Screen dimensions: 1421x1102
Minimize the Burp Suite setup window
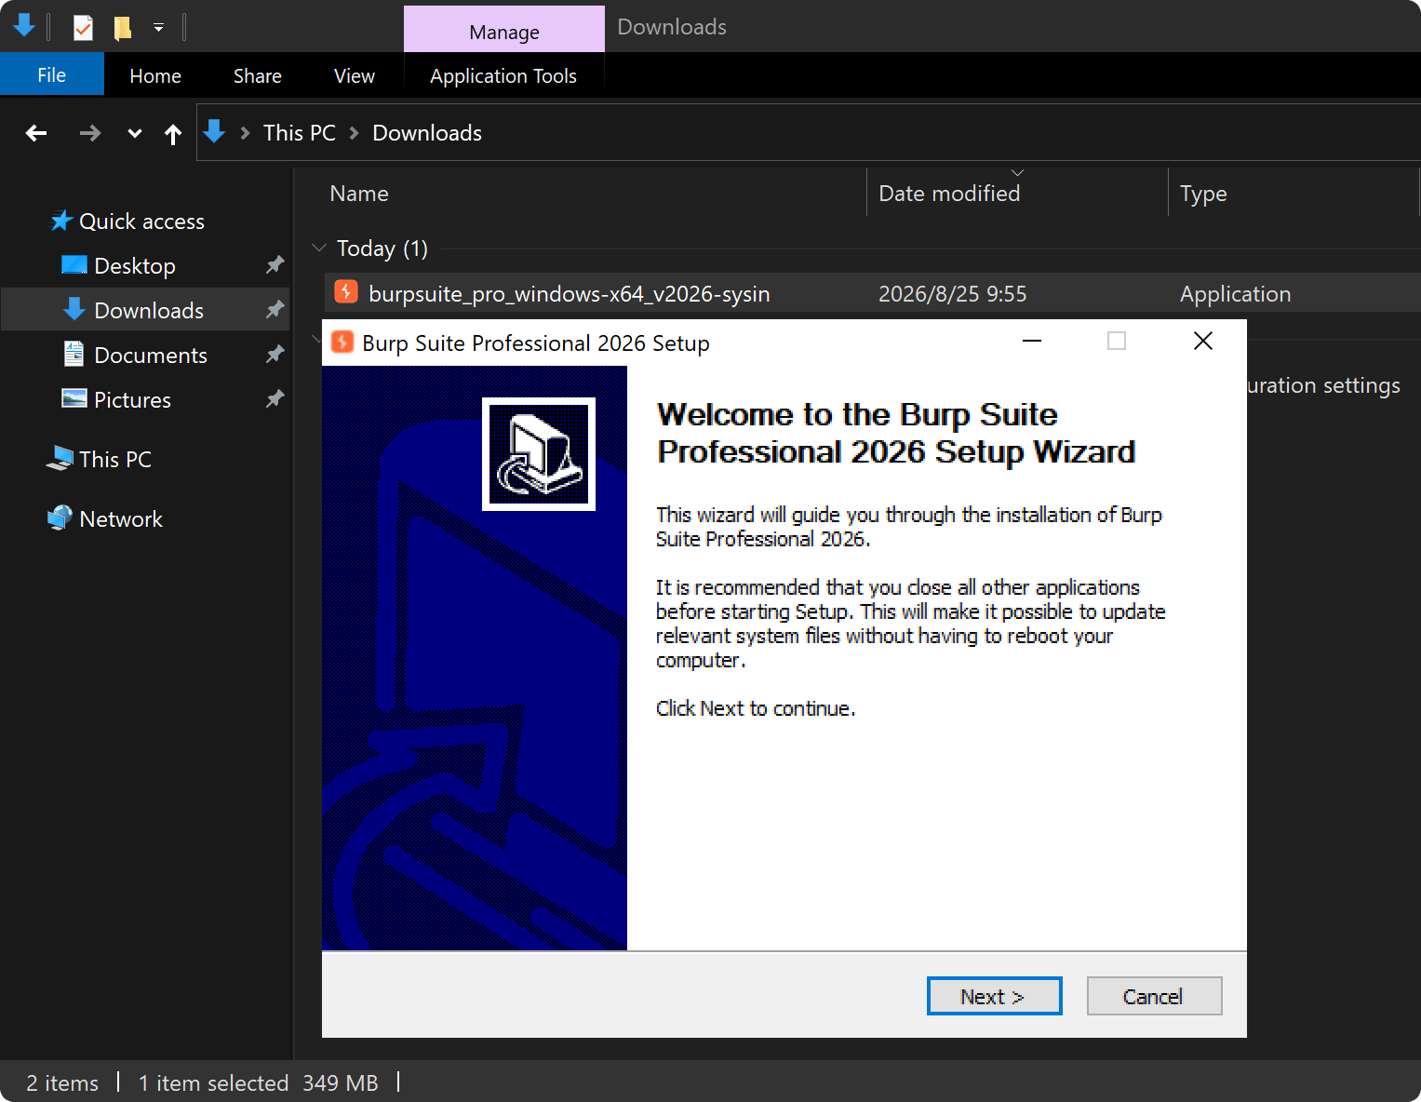click(1032, 341)
